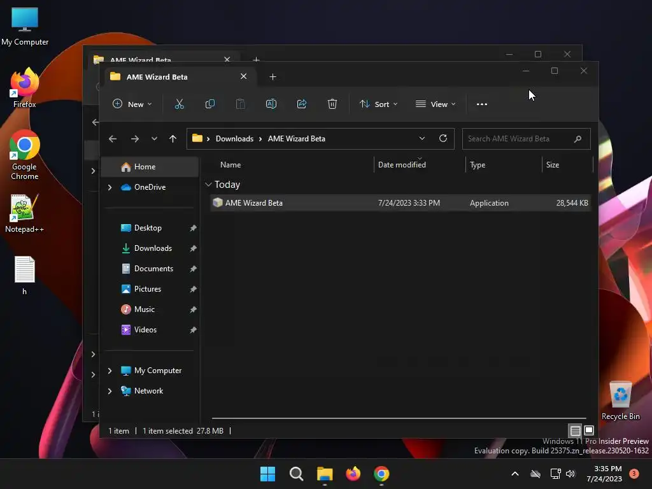Click the Delete trash icon
This screenshot has height=489, width=652.
332,104
